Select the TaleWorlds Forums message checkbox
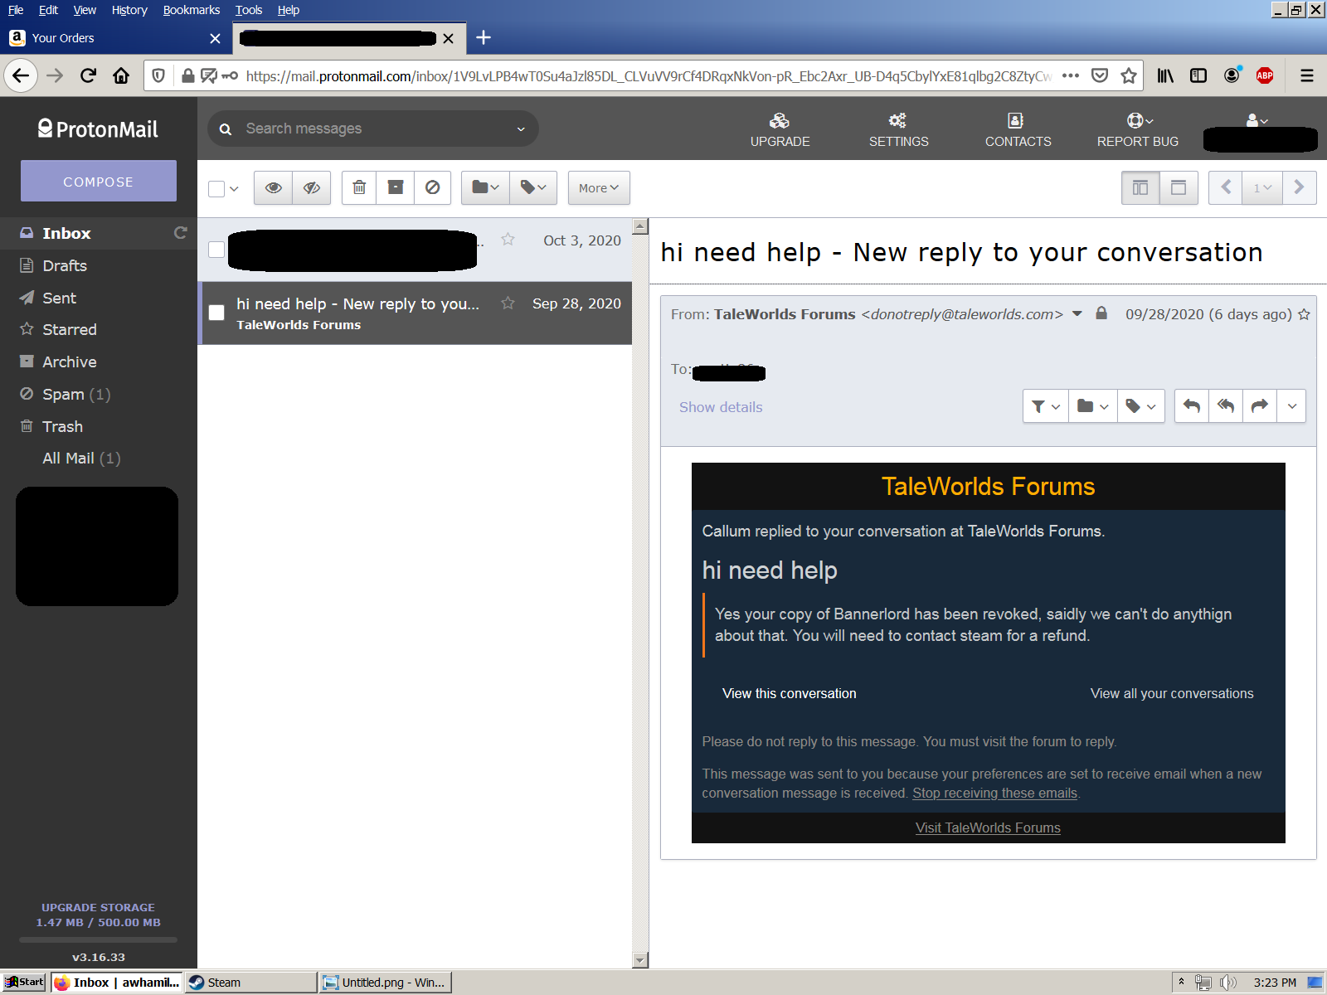The image size is (1327, 995). (216, 313)
